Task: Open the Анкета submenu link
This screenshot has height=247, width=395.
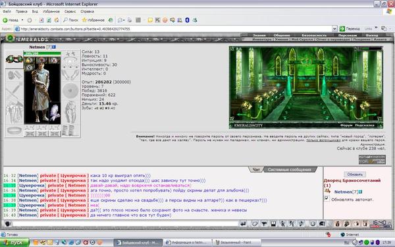Action: pyautogui.click(x=380, y=40)
